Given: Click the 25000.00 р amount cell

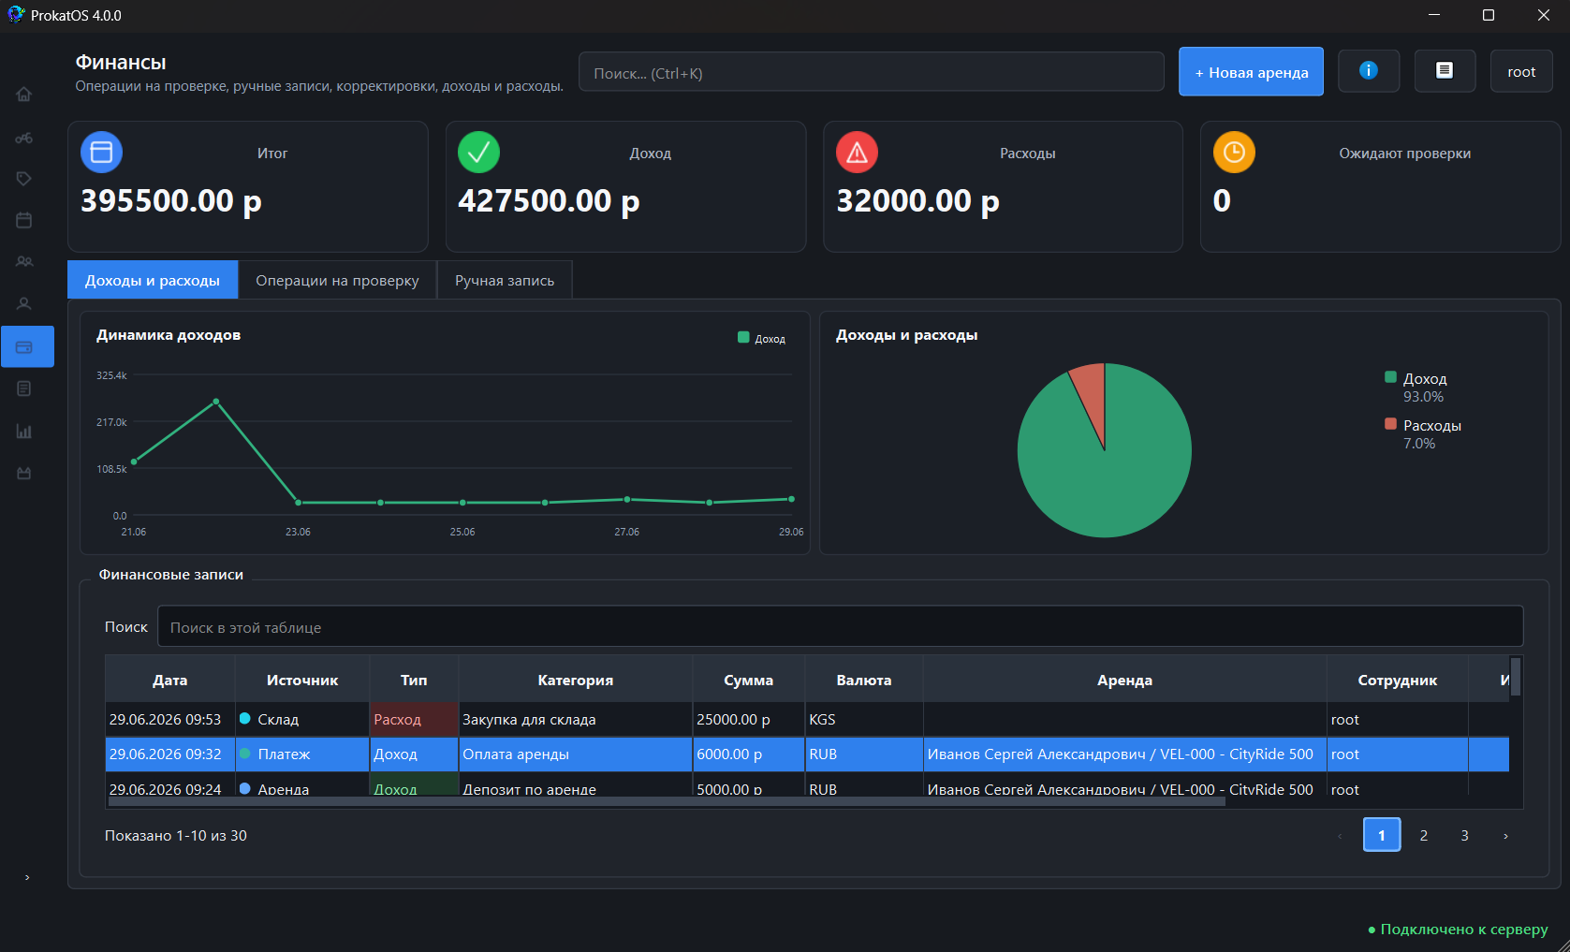Looking at the screenshot, I should [749, 719].
